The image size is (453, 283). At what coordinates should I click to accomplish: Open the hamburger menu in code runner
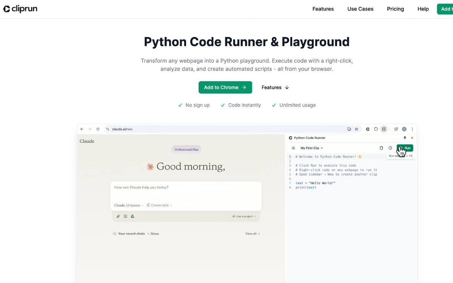293,148
